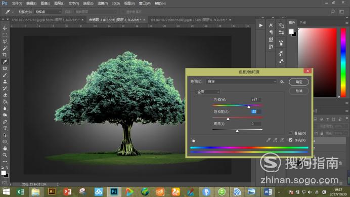The width and height of the screenshot is (350, 197).
Task: Click the taskbar clock showing 19:37
Action: [338, 192]
